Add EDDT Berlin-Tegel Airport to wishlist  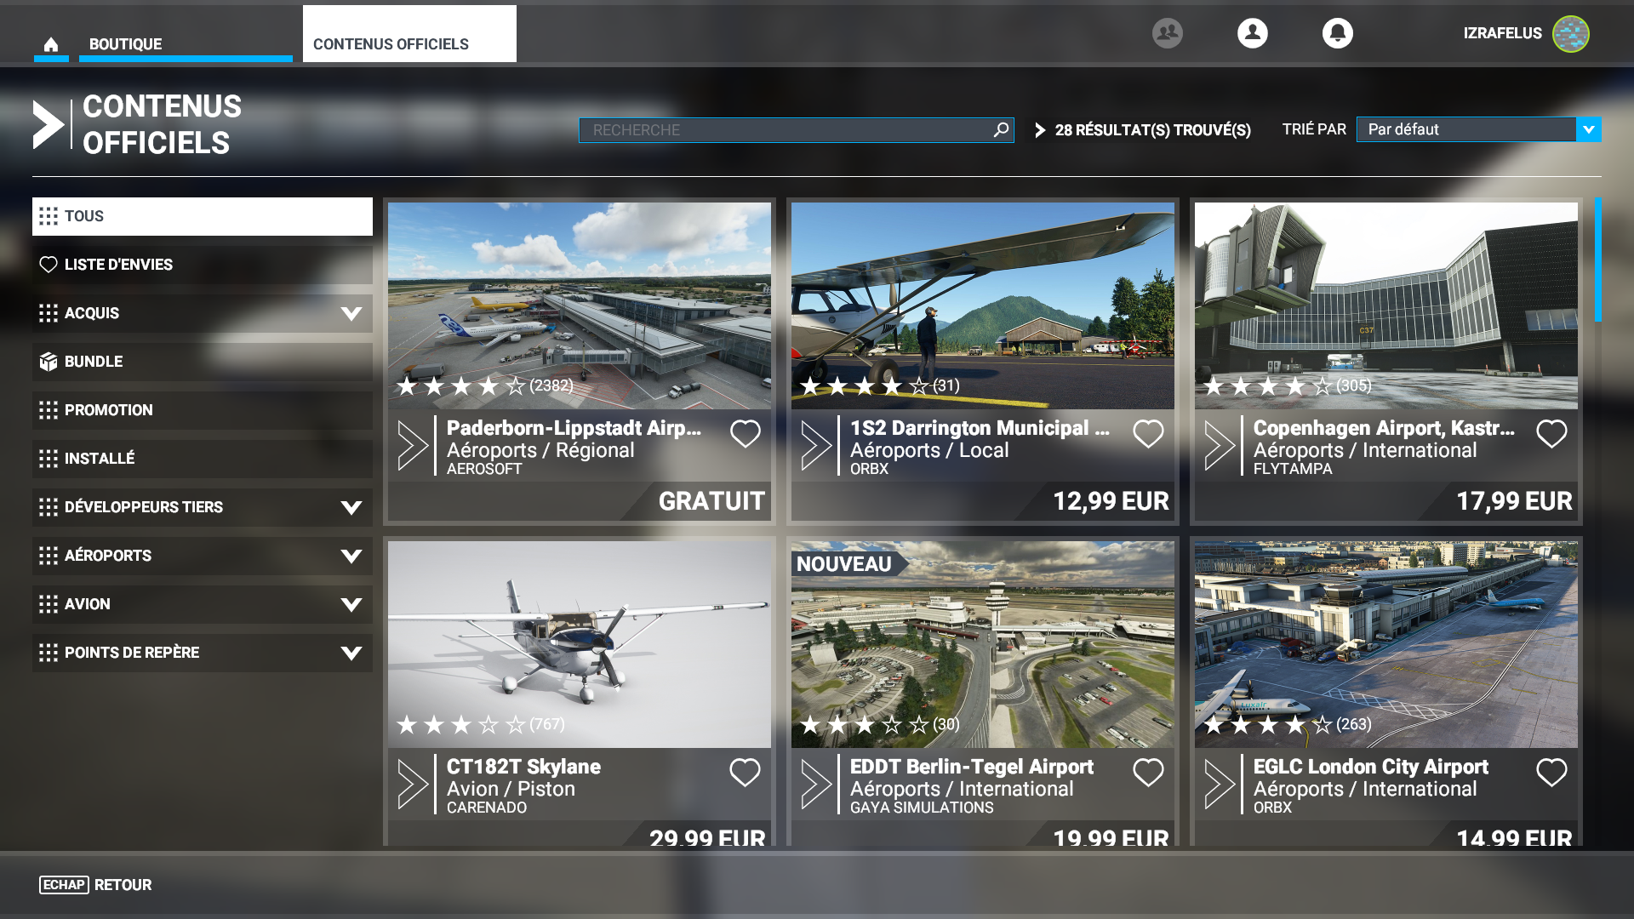1148,773
